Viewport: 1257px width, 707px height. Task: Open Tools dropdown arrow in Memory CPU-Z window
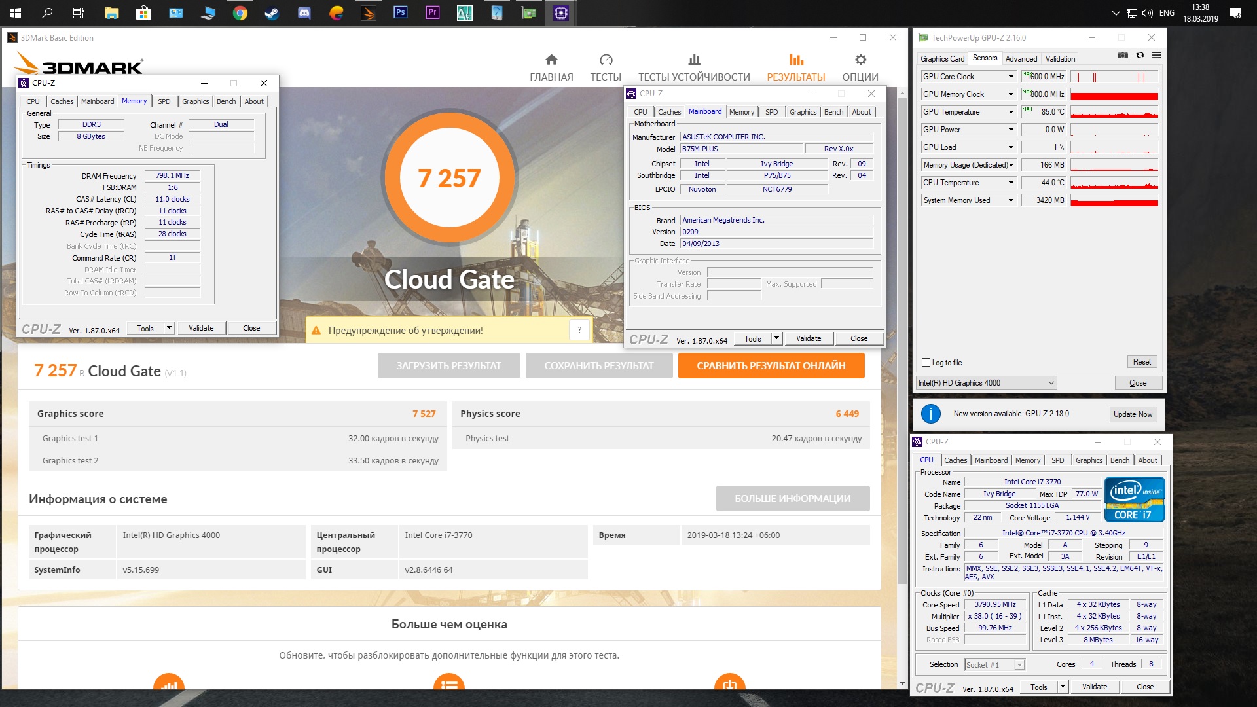pos(169,328)
